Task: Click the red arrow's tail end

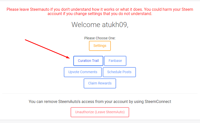Action: pos(26,40)
